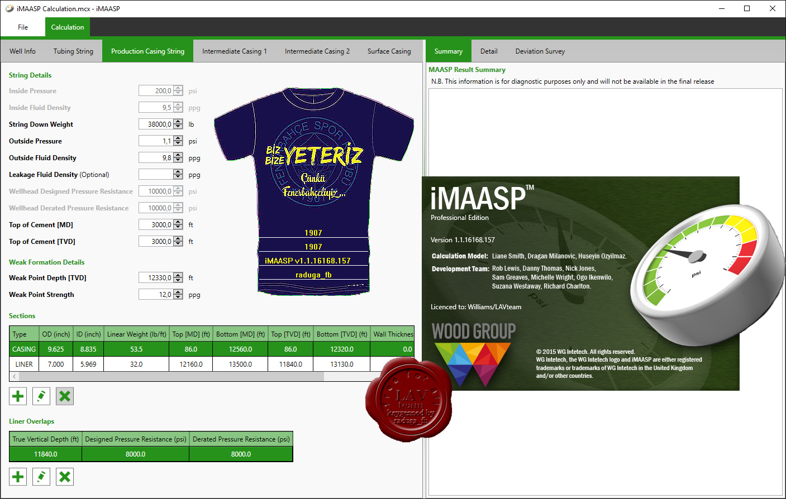Click the red LAV team wax seal
The width and height of the screenshot is (786, 499).
click(408, 400)
